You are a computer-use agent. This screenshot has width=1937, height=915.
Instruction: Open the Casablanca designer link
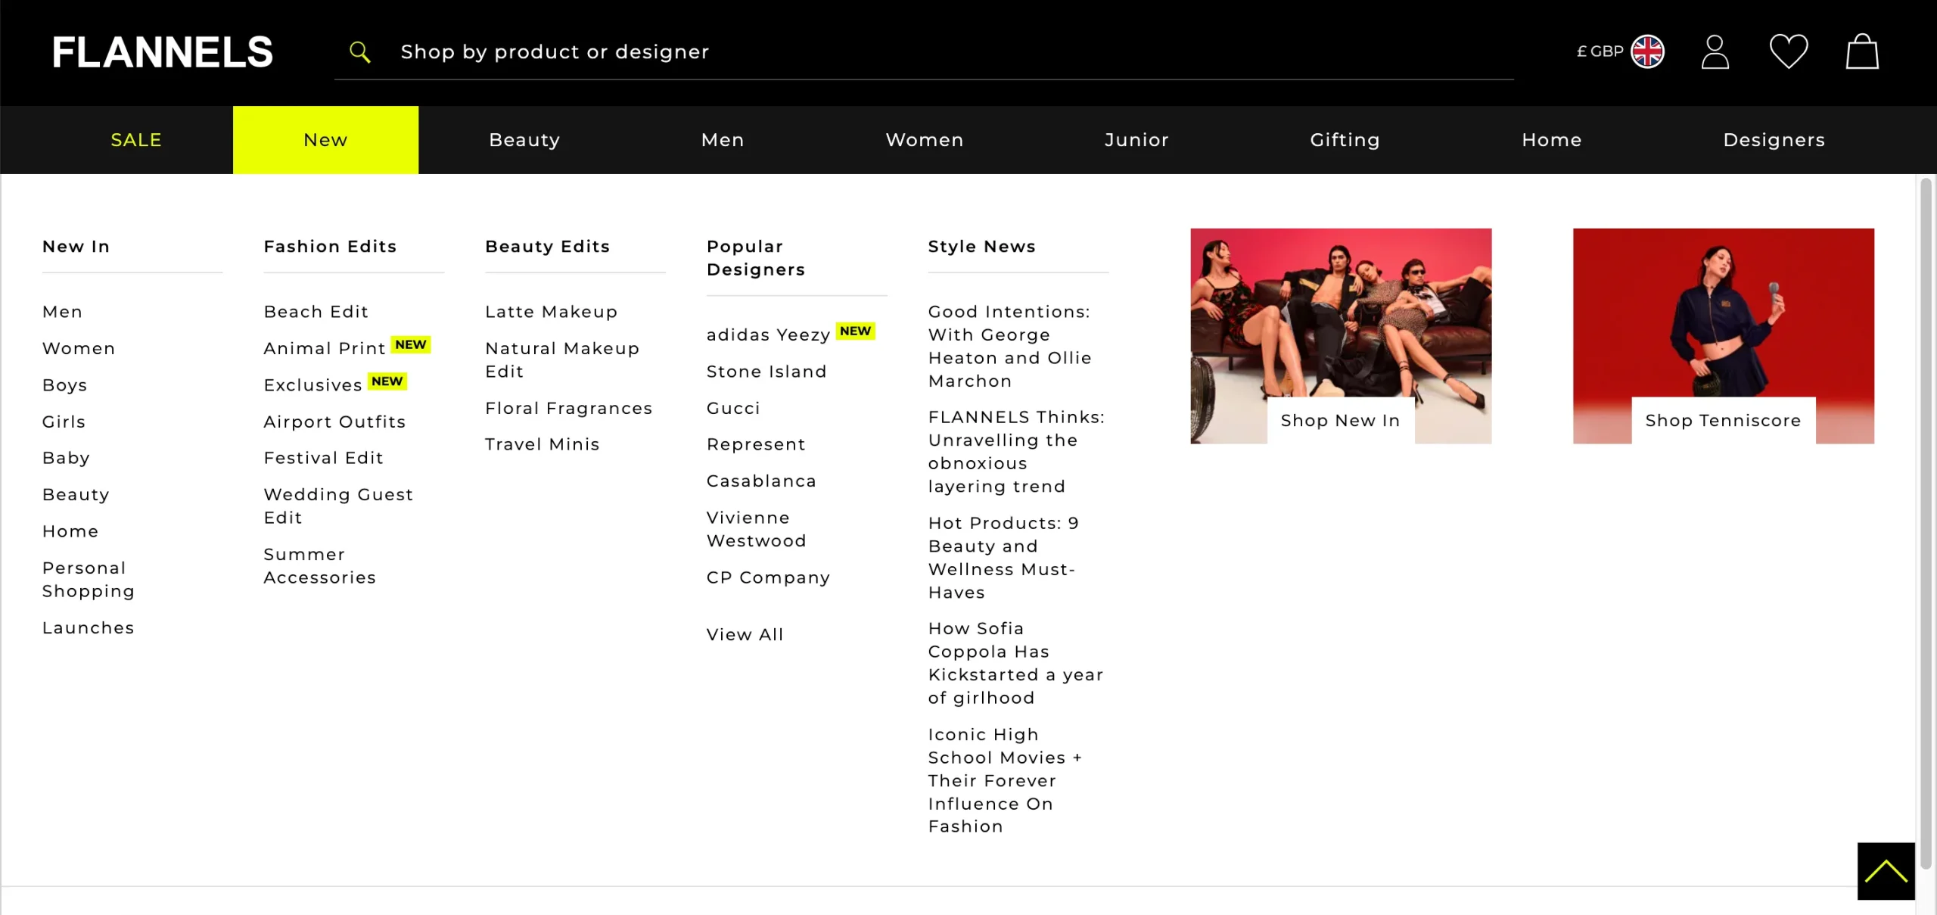click(760, 481)
